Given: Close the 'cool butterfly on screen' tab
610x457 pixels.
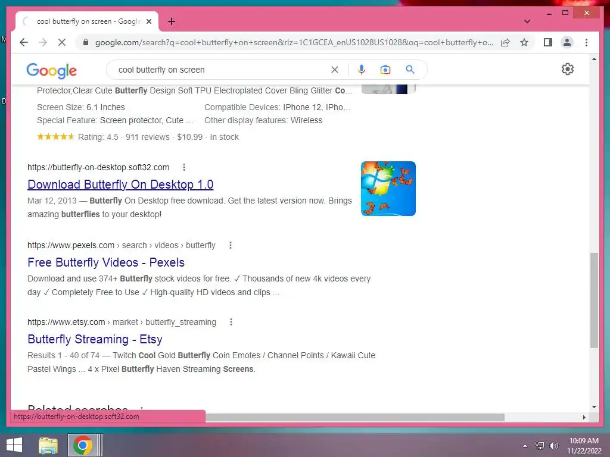Looking at the screenshot, I should click(148, 21).
